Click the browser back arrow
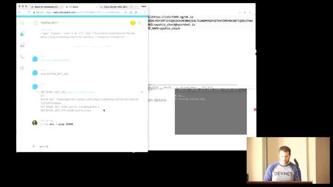The image size is (333, 187). pos(20,12)
